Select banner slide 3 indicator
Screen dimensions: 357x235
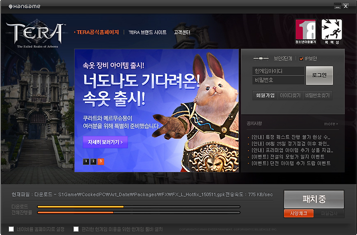click(x=101, y=162)
